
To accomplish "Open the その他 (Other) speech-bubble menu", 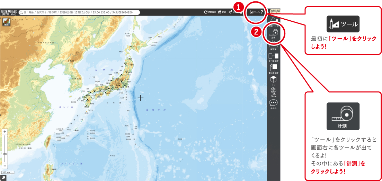I will click(x=273, y=104).
